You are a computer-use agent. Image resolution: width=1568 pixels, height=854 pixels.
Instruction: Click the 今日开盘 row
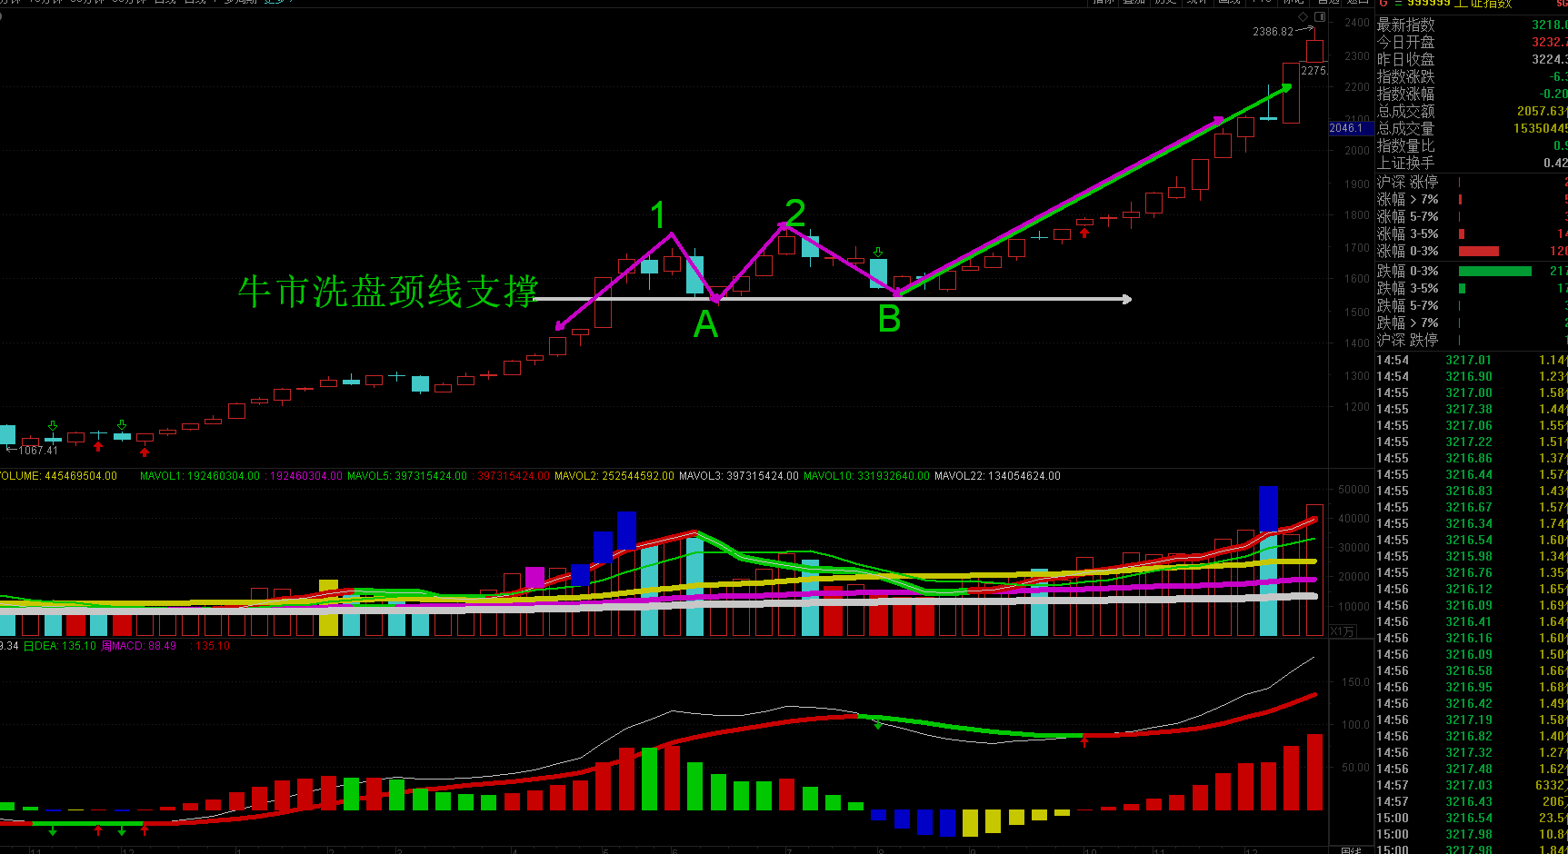pos(1472,42)
